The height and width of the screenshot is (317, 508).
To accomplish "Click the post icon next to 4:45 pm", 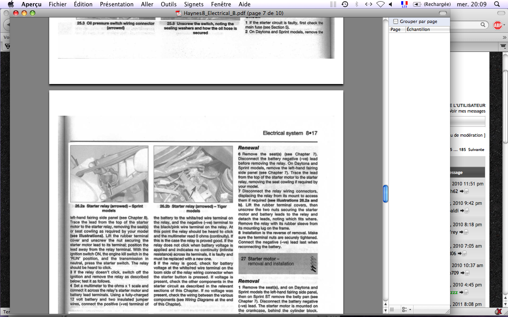I will pyautogui.click(x=467, y=292).
